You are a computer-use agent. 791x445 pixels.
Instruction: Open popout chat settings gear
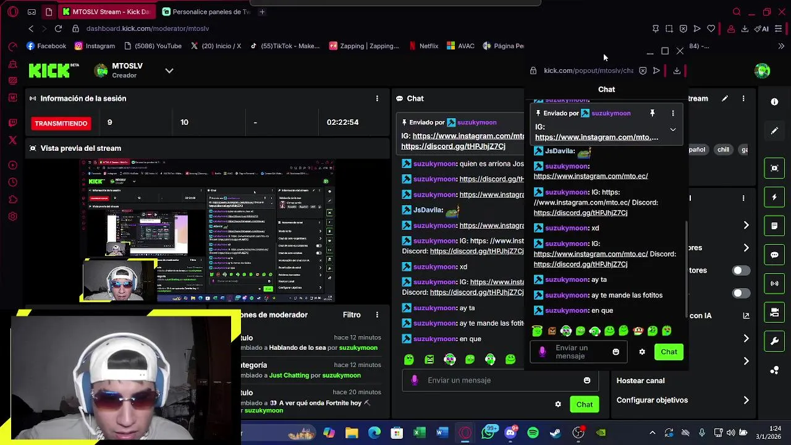pos(642,352)
